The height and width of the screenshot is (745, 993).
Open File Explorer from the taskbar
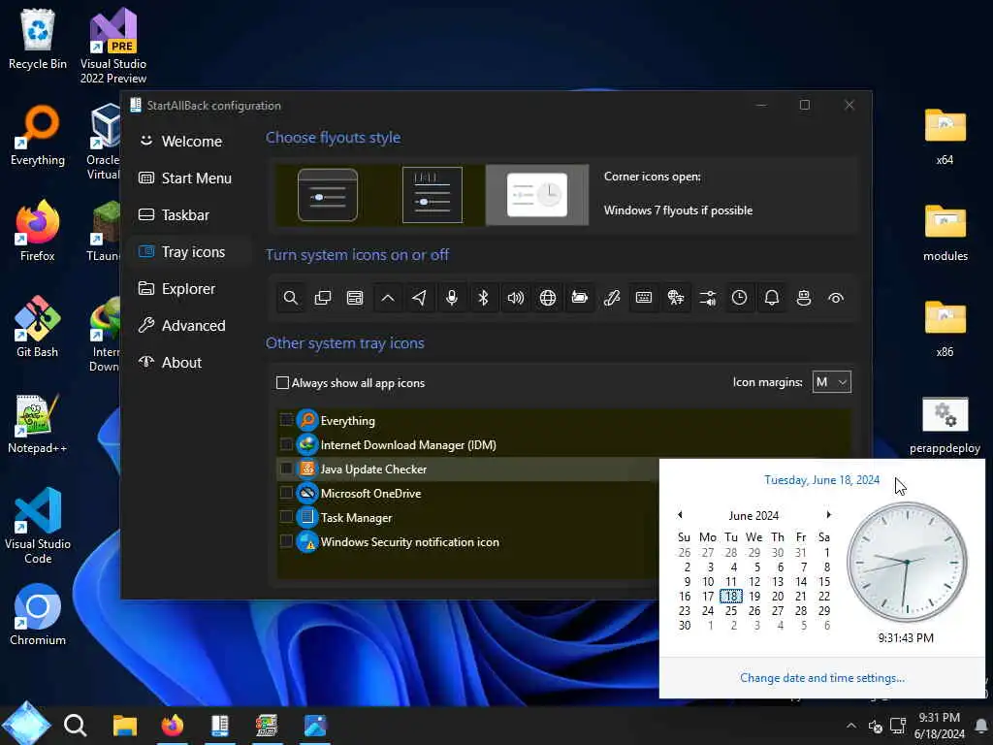pyautogui.click(x=125, y=726)
